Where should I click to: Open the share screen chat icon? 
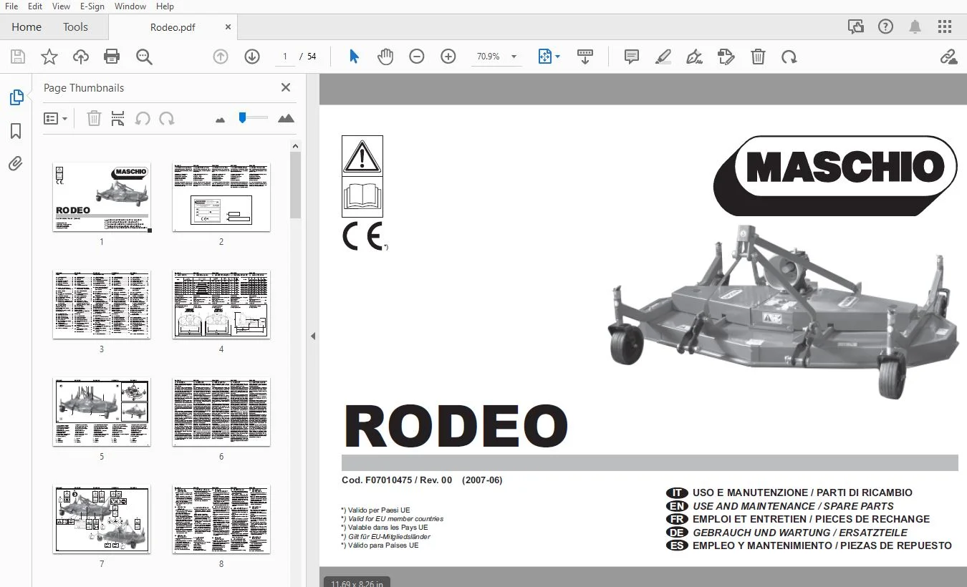(856, 27)
